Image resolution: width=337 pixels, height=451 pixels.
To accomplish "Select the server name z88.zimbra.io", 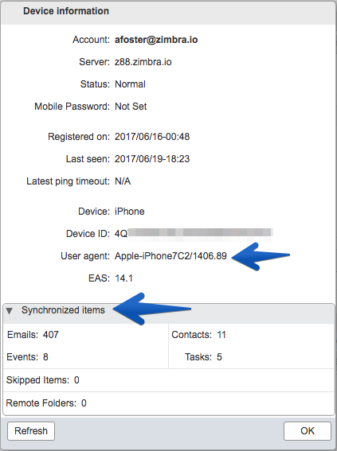I will (143, 62).
